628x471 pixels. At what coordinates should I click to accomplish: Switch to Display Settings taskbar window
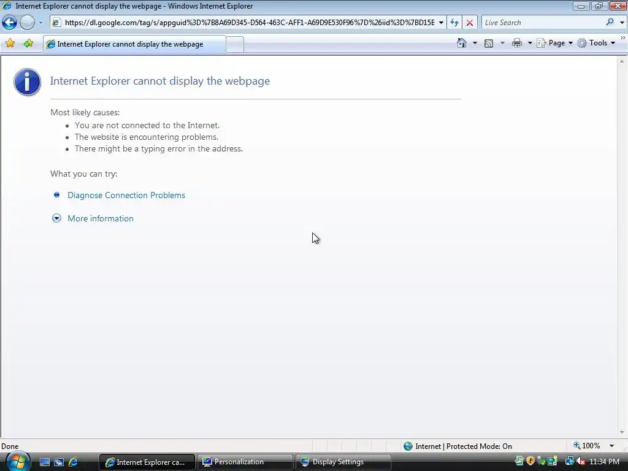343,462
